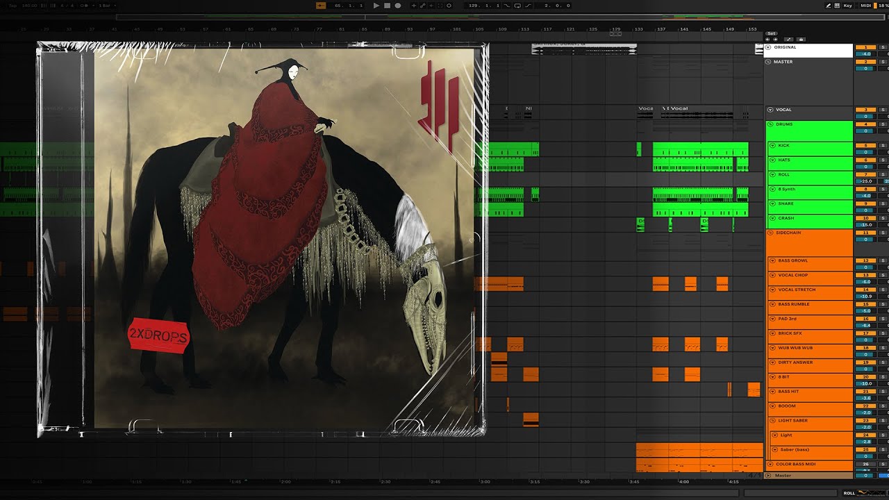Solo the CRASH track with S button

(883, 218)
